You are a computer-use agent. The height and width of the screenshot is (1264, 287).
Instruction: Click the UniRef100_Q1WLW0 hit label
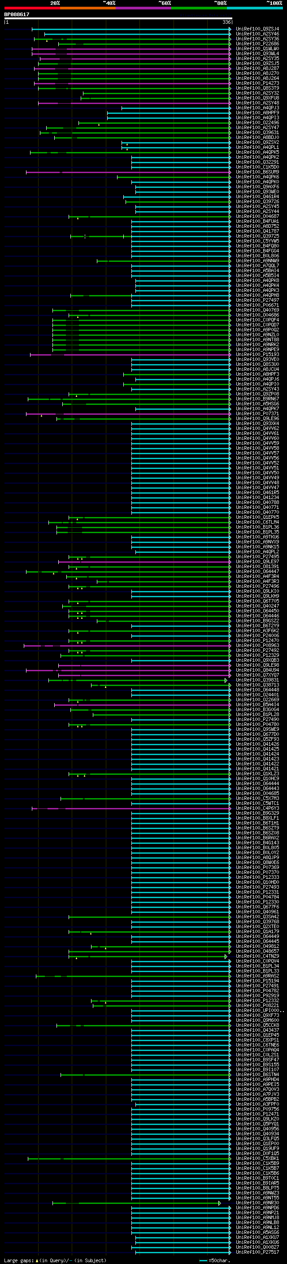[x=257, y=48]
